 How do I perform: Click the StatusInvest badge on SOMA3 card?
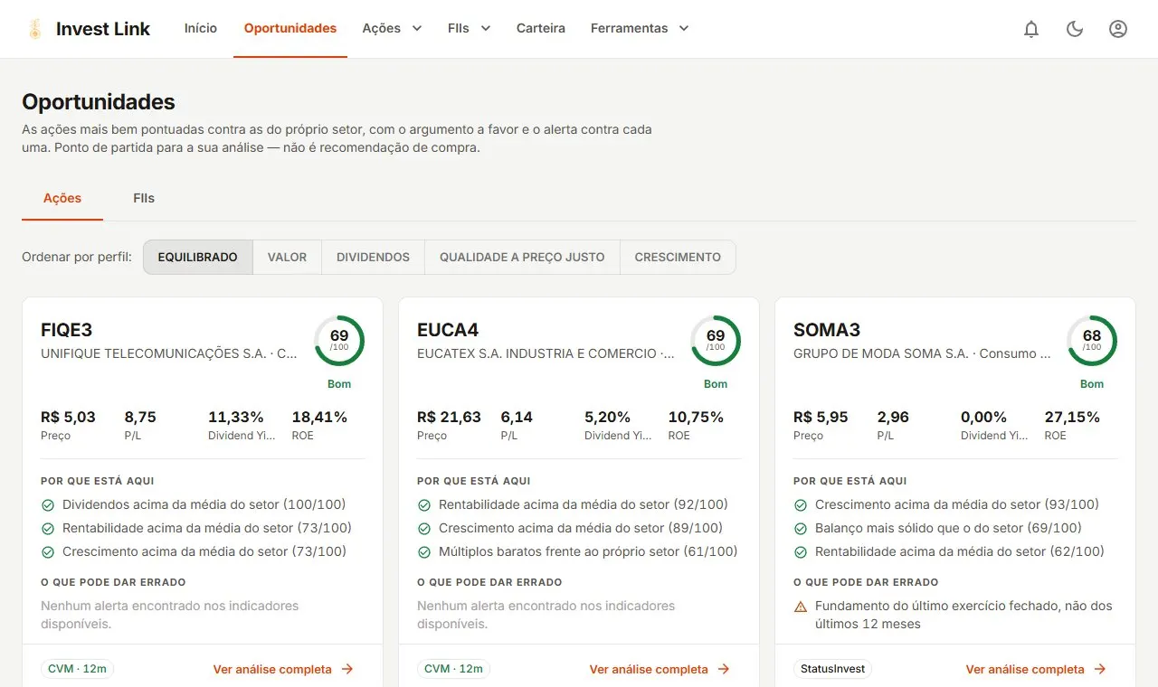point(832,669)
